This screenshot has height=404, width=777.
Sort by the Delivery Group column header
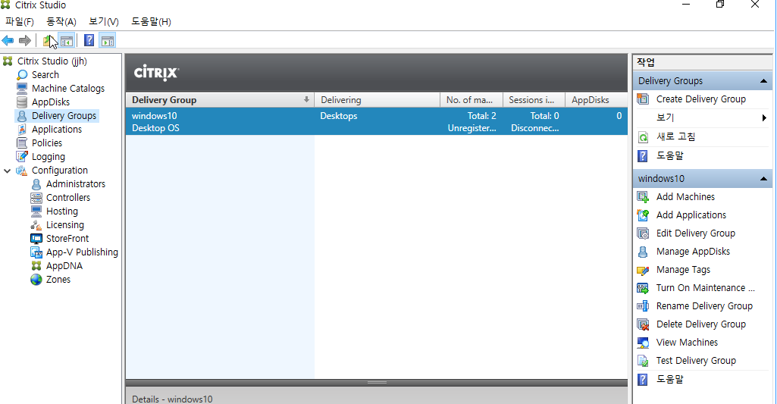(220, 99)
